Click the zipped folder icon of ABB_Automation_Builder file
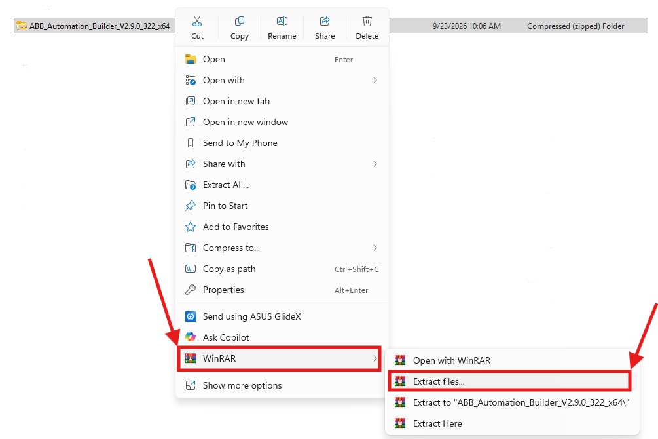658x439 pixels. click(22, 26)
